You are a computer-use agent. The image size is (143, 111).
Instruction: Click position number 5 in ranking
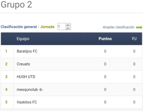click(6, 102)
